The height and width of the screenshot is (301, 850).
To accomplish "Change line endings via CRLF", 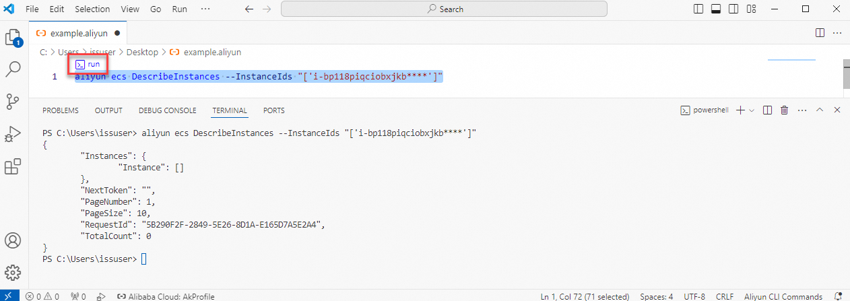I will [725, 296].
